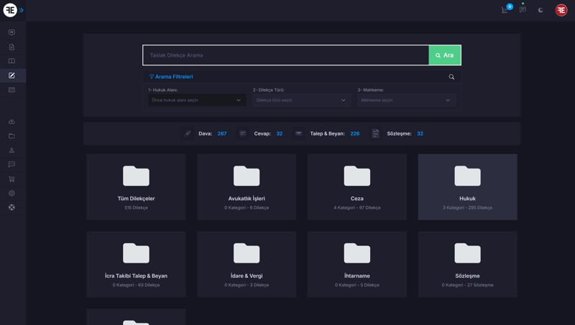Open the Dilekçe Türü dropdown
The height and width of the screenshot is (325, 575).
click(x=301, y=100)
